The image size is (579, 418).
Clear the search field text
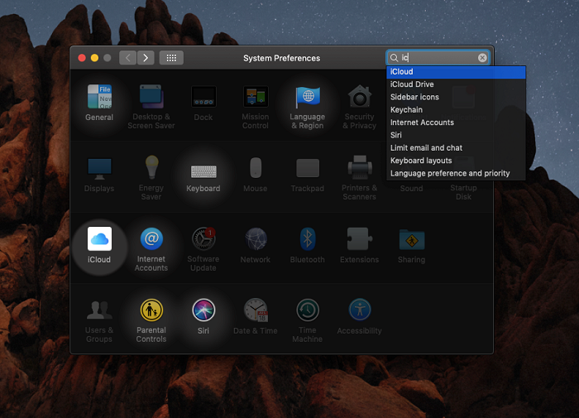pyautogui.click(x=482, y=58)
